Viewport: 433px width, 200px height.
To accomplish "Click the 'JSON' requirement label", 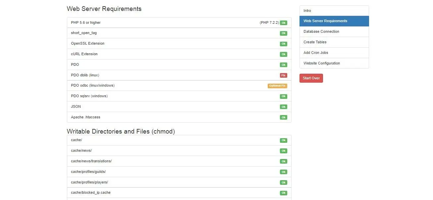I will pyautogui.click(x=76, y=106).
